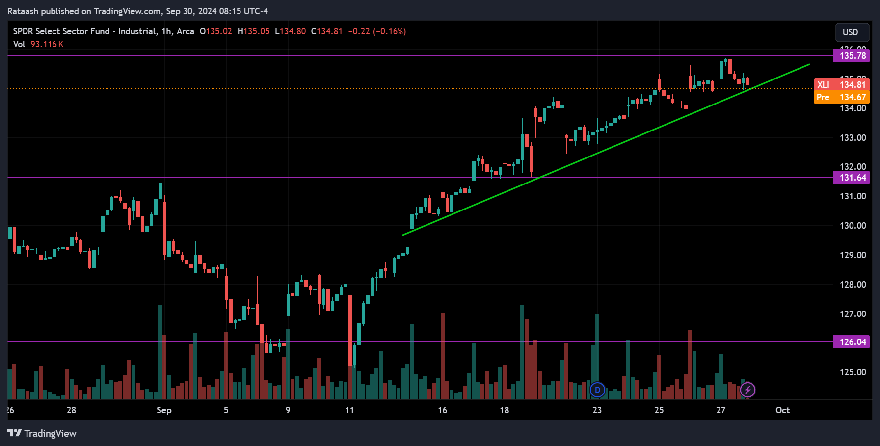Click the '5' date label on time axis
880x446 pixels.
(x=226, y=410)
